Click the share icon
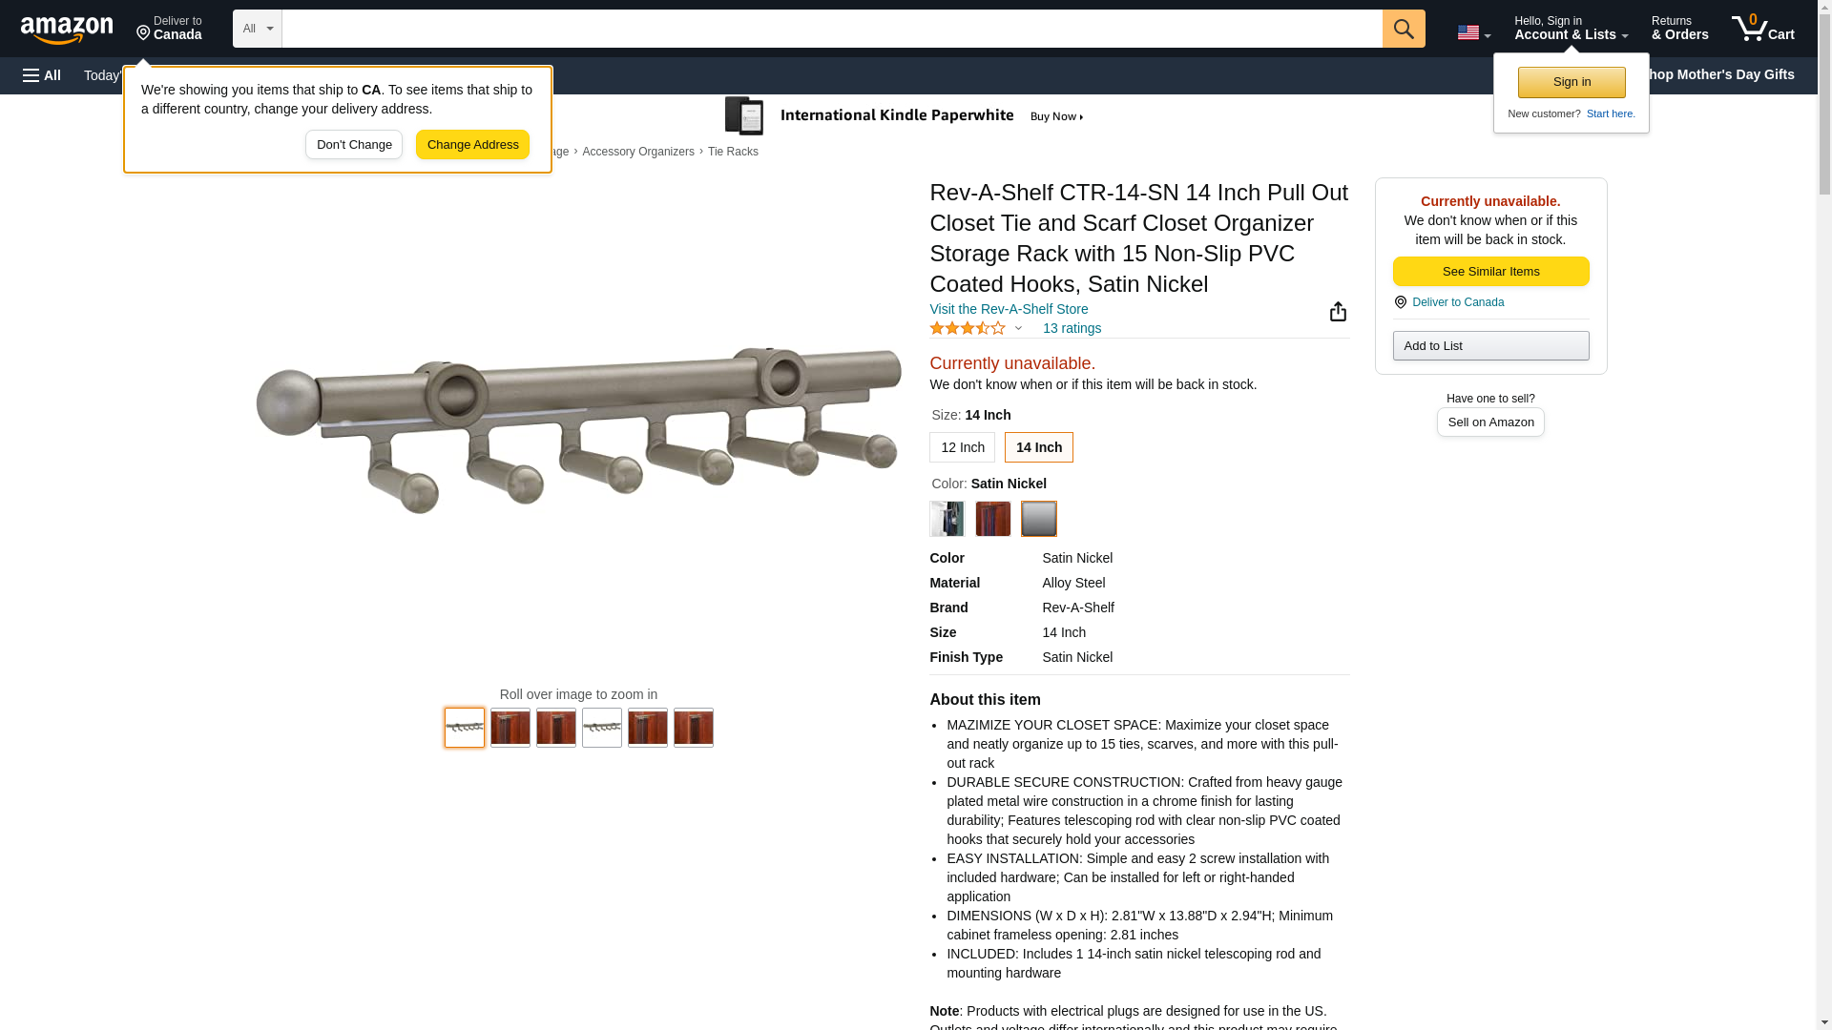Image resolution: width=1832 pixels, height=1030 pixels. (1338, 312)
